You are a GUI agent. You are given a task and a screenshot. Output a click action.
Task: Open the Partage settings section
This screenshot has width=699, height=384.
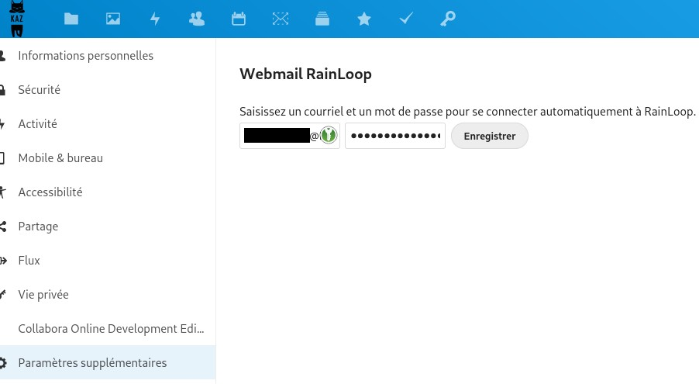(38, 227)
